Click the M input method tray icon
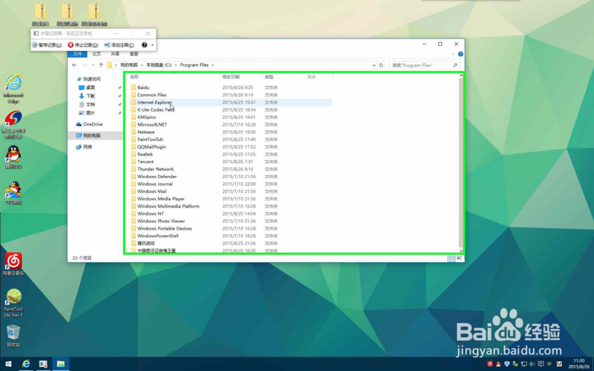 click(559, 364)
